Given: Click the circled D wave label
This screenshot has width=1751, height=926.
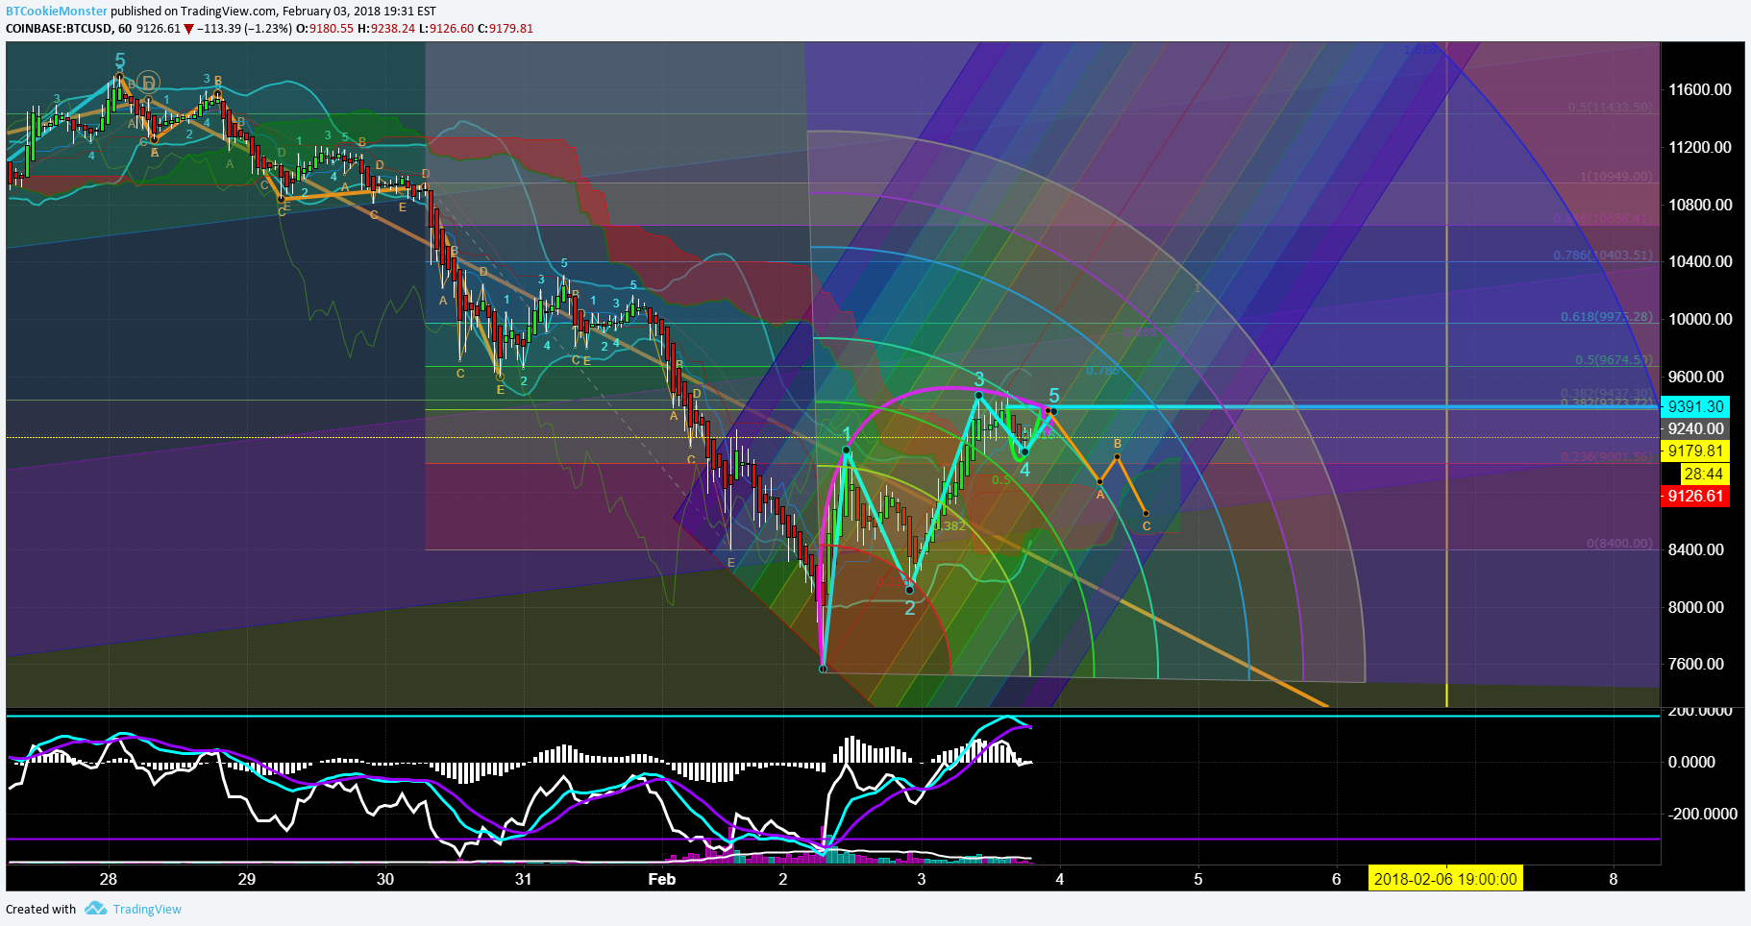Looking at the screenshot, I should tap(148, 84).
